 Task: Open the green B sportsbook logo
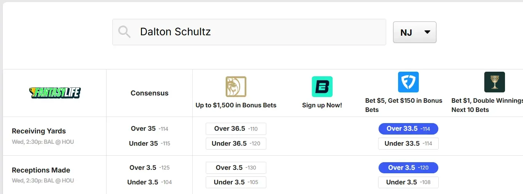[322, 86]
